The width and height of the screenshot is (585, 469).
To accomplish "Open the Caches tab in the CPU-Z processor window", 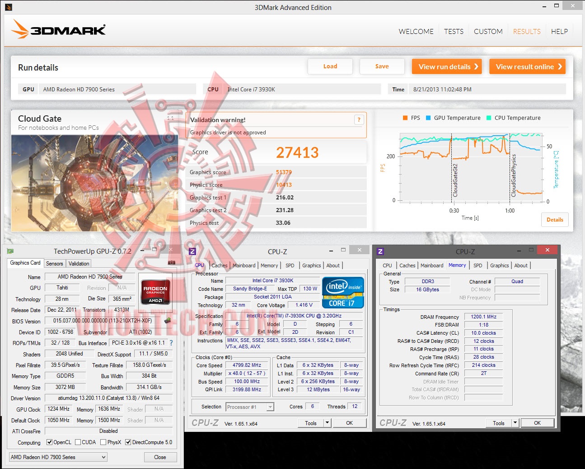I will [x=220, y=265].
